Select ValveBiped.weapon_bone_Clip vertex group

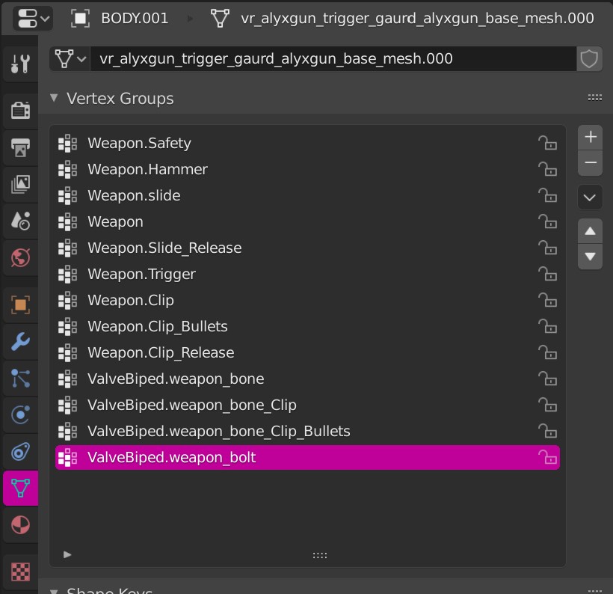(x=307, y=405)
